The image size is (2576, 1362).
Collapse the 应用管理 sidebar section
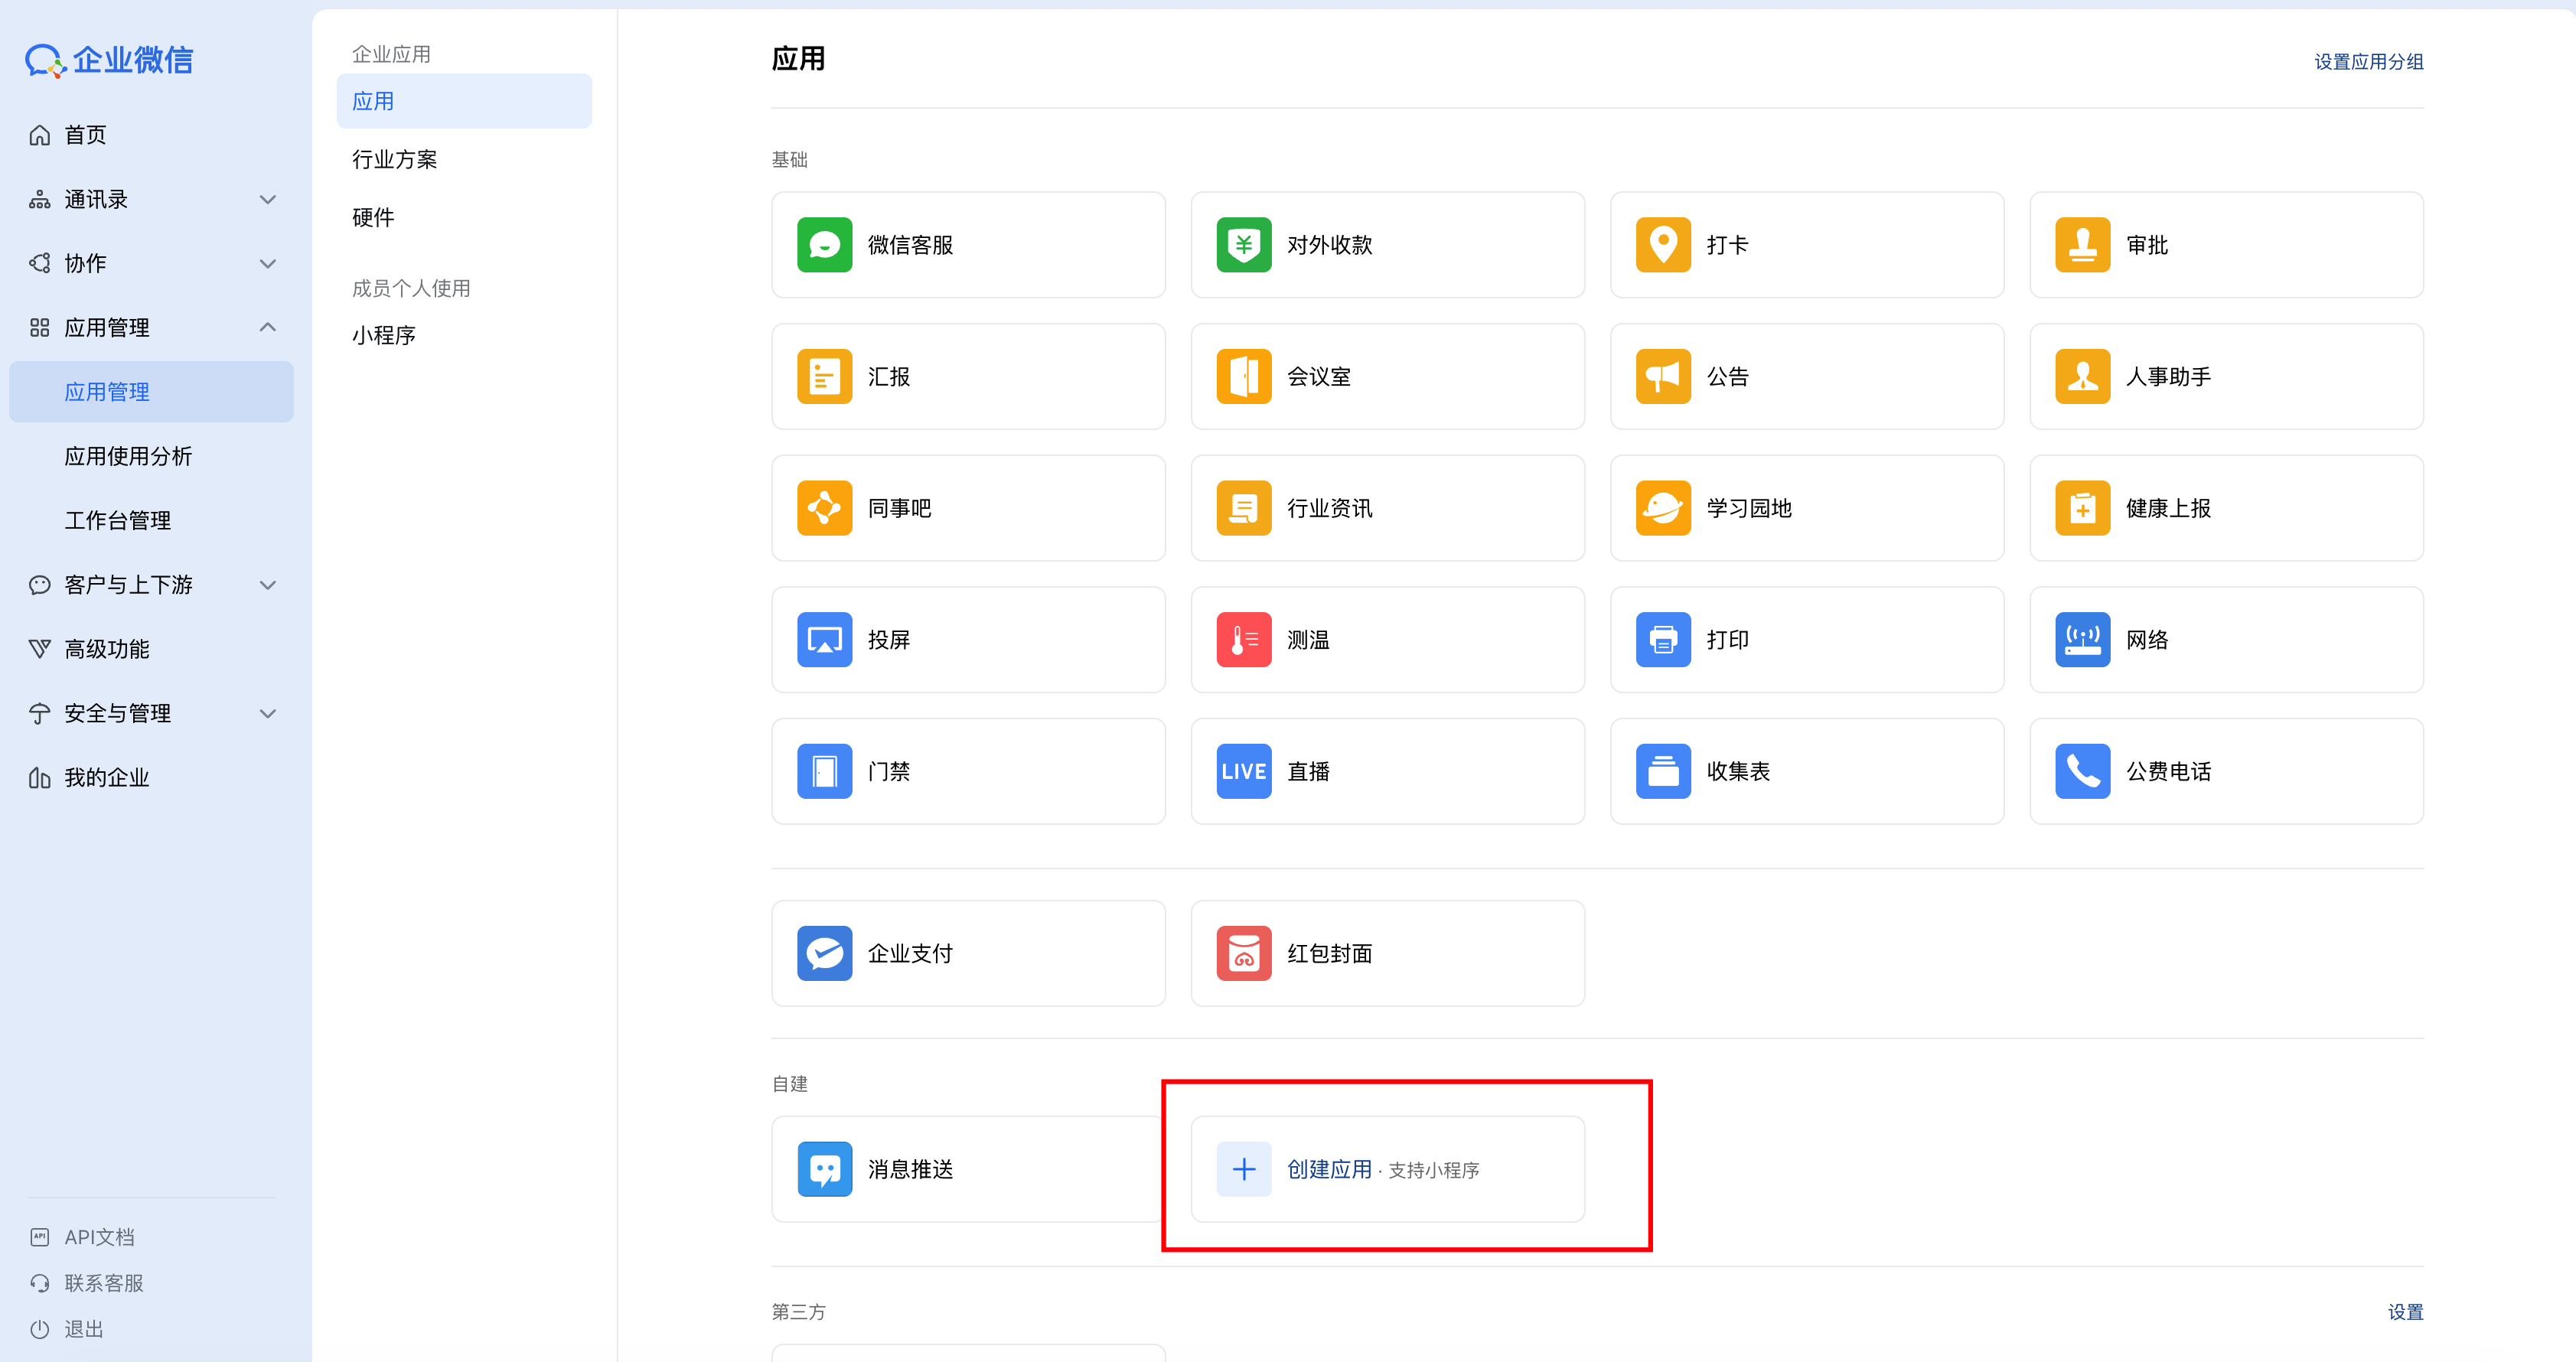click(267, 328)
